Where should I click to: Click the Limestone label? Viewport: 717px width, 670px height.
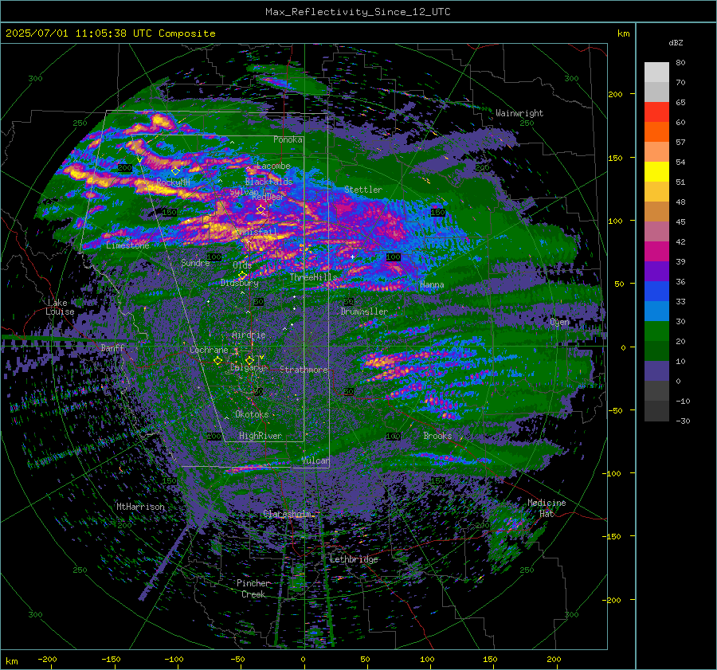pyautogui.click(x=127, y=245)
